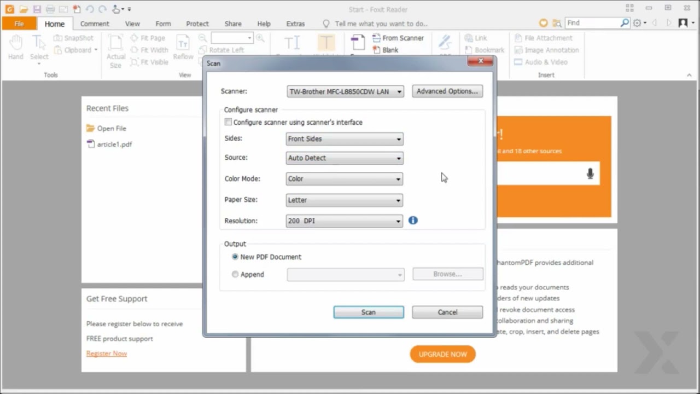
Task: Click the Tell me what you want box
Action: pyautogui.click(x=376, y=24)
